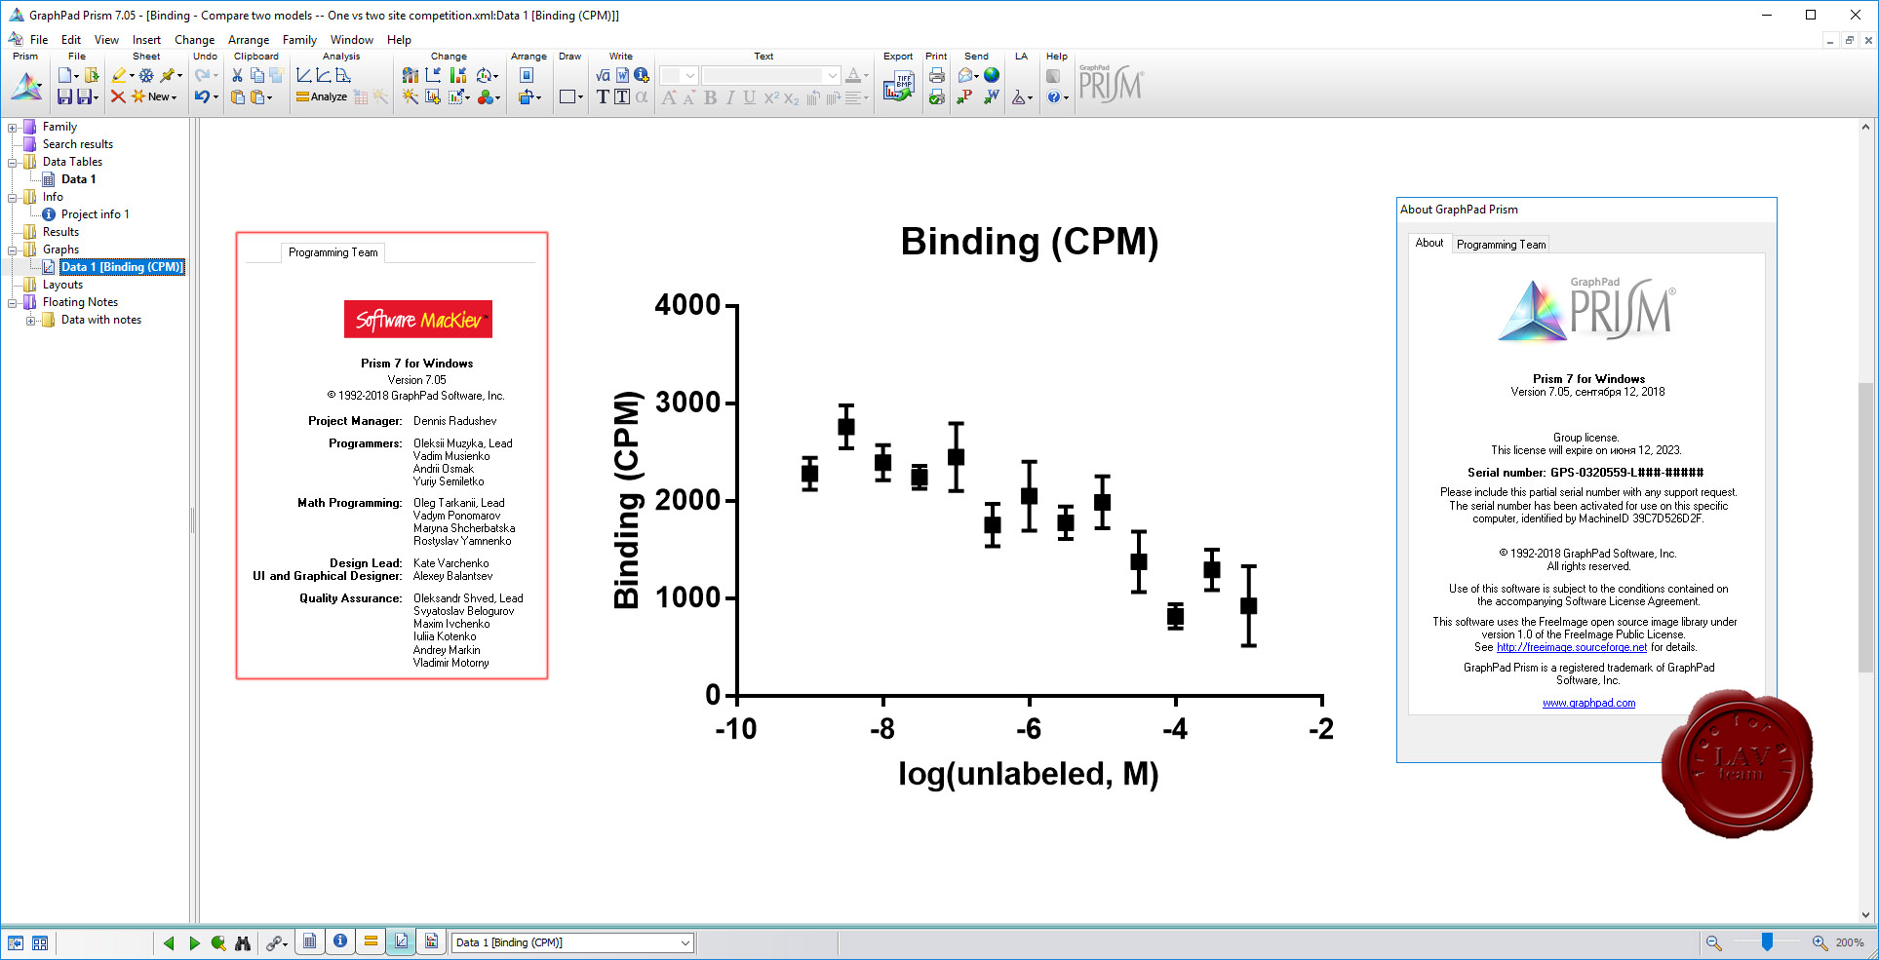Click the Analyze button

[322, 96]
